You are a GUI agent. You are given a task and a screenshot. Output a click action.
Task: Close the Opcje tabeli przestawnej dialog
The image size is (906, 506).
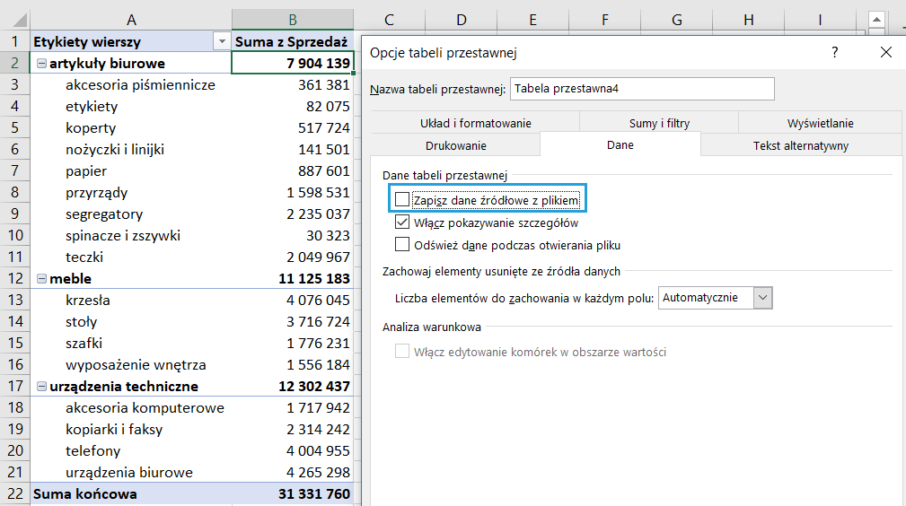click(x=885, y=53)
